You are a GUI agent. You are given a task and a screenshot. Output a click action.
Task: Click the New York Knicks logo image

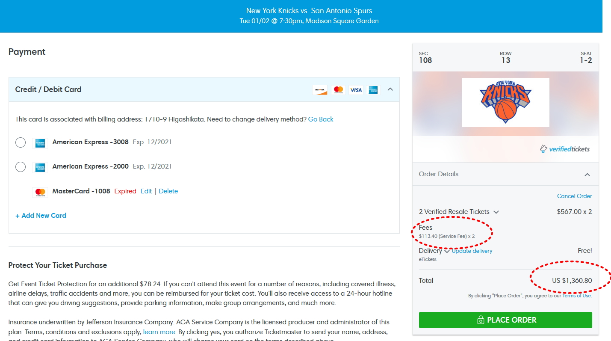(505, 103)
